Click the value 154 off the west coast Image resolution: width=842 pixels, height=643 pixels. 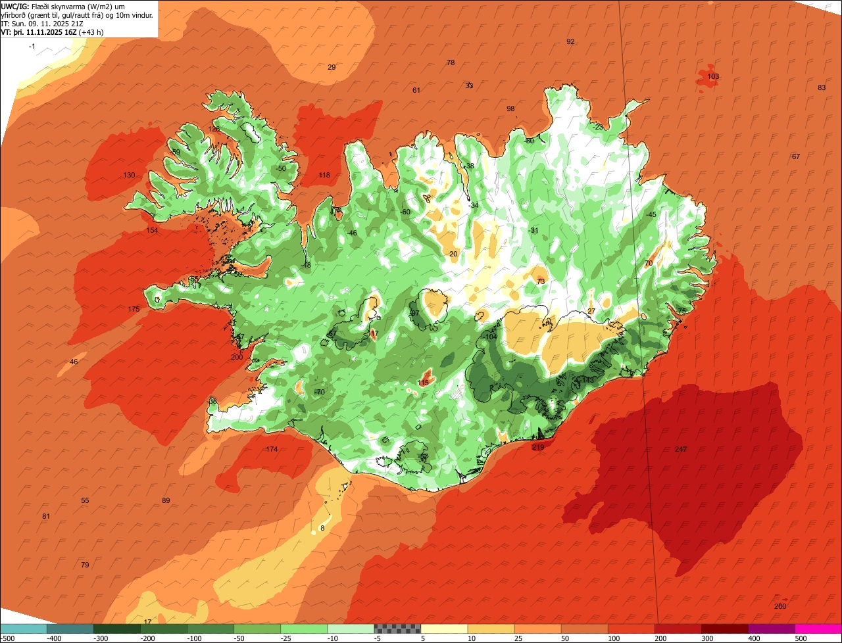coord(152,230)
